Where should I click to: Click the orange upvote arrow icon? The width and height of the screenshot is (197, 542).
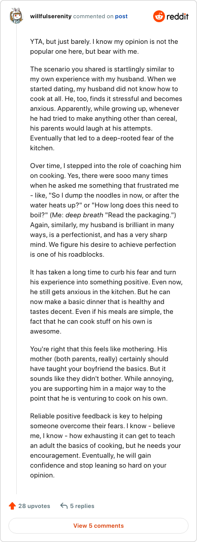click(12, 506)
